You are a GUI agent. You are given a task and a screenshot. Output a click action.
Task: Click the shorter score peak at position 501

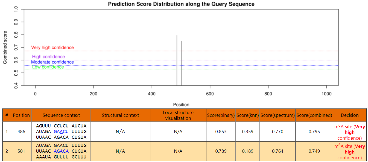click(181, 63)
